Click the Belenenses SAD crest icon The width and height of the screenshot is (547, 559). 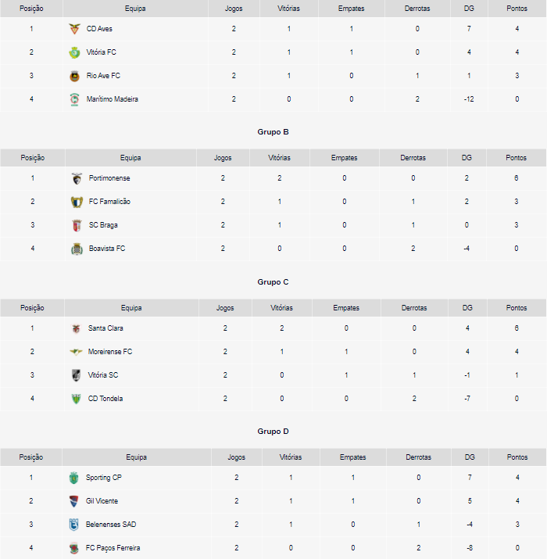point(74,525)
